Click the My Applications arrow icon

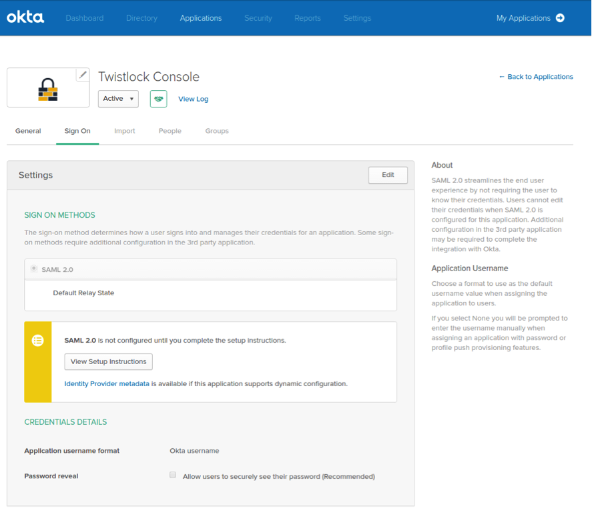(x=560, y=18)
